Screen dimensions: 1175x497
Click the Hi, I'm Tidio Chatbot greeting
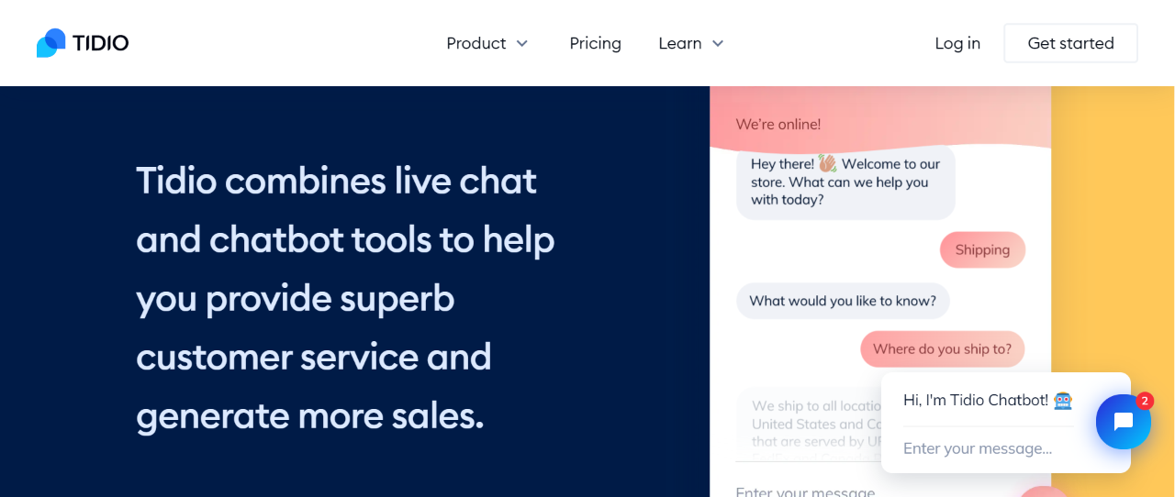tap(976, 400)
